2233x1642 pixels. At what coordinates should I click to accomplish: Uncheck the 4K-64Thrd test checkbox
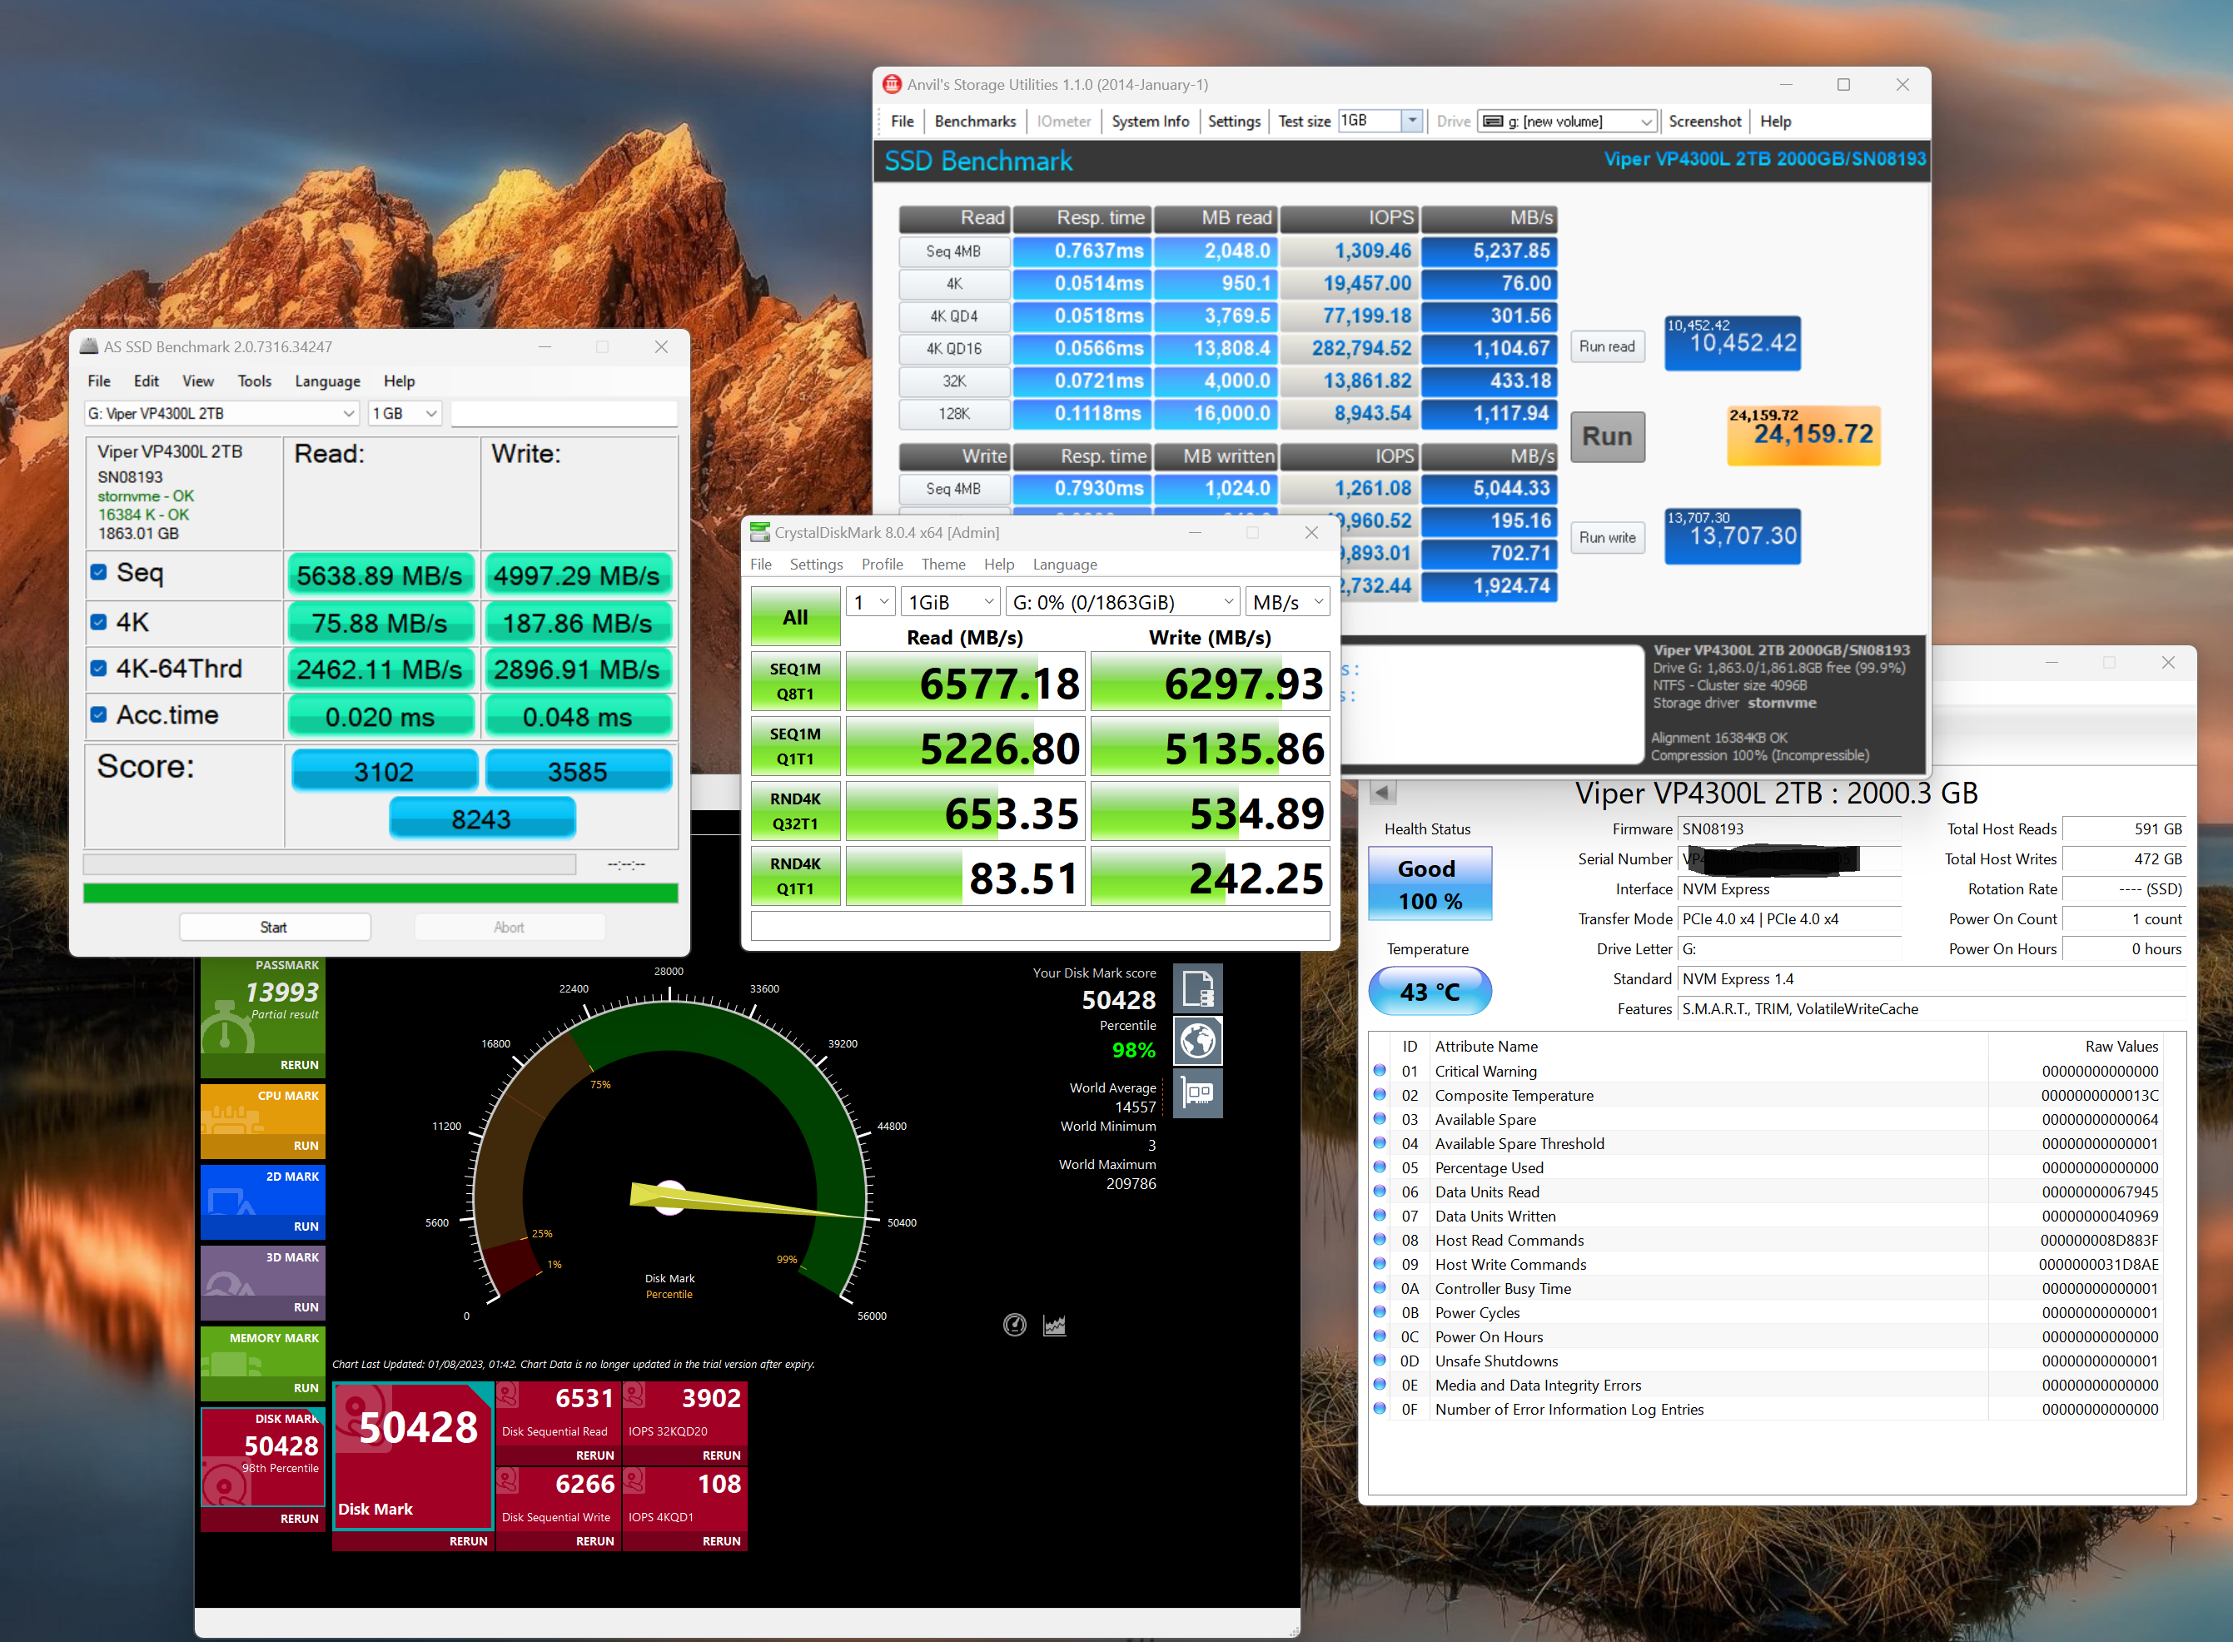(x=98, y=668)
